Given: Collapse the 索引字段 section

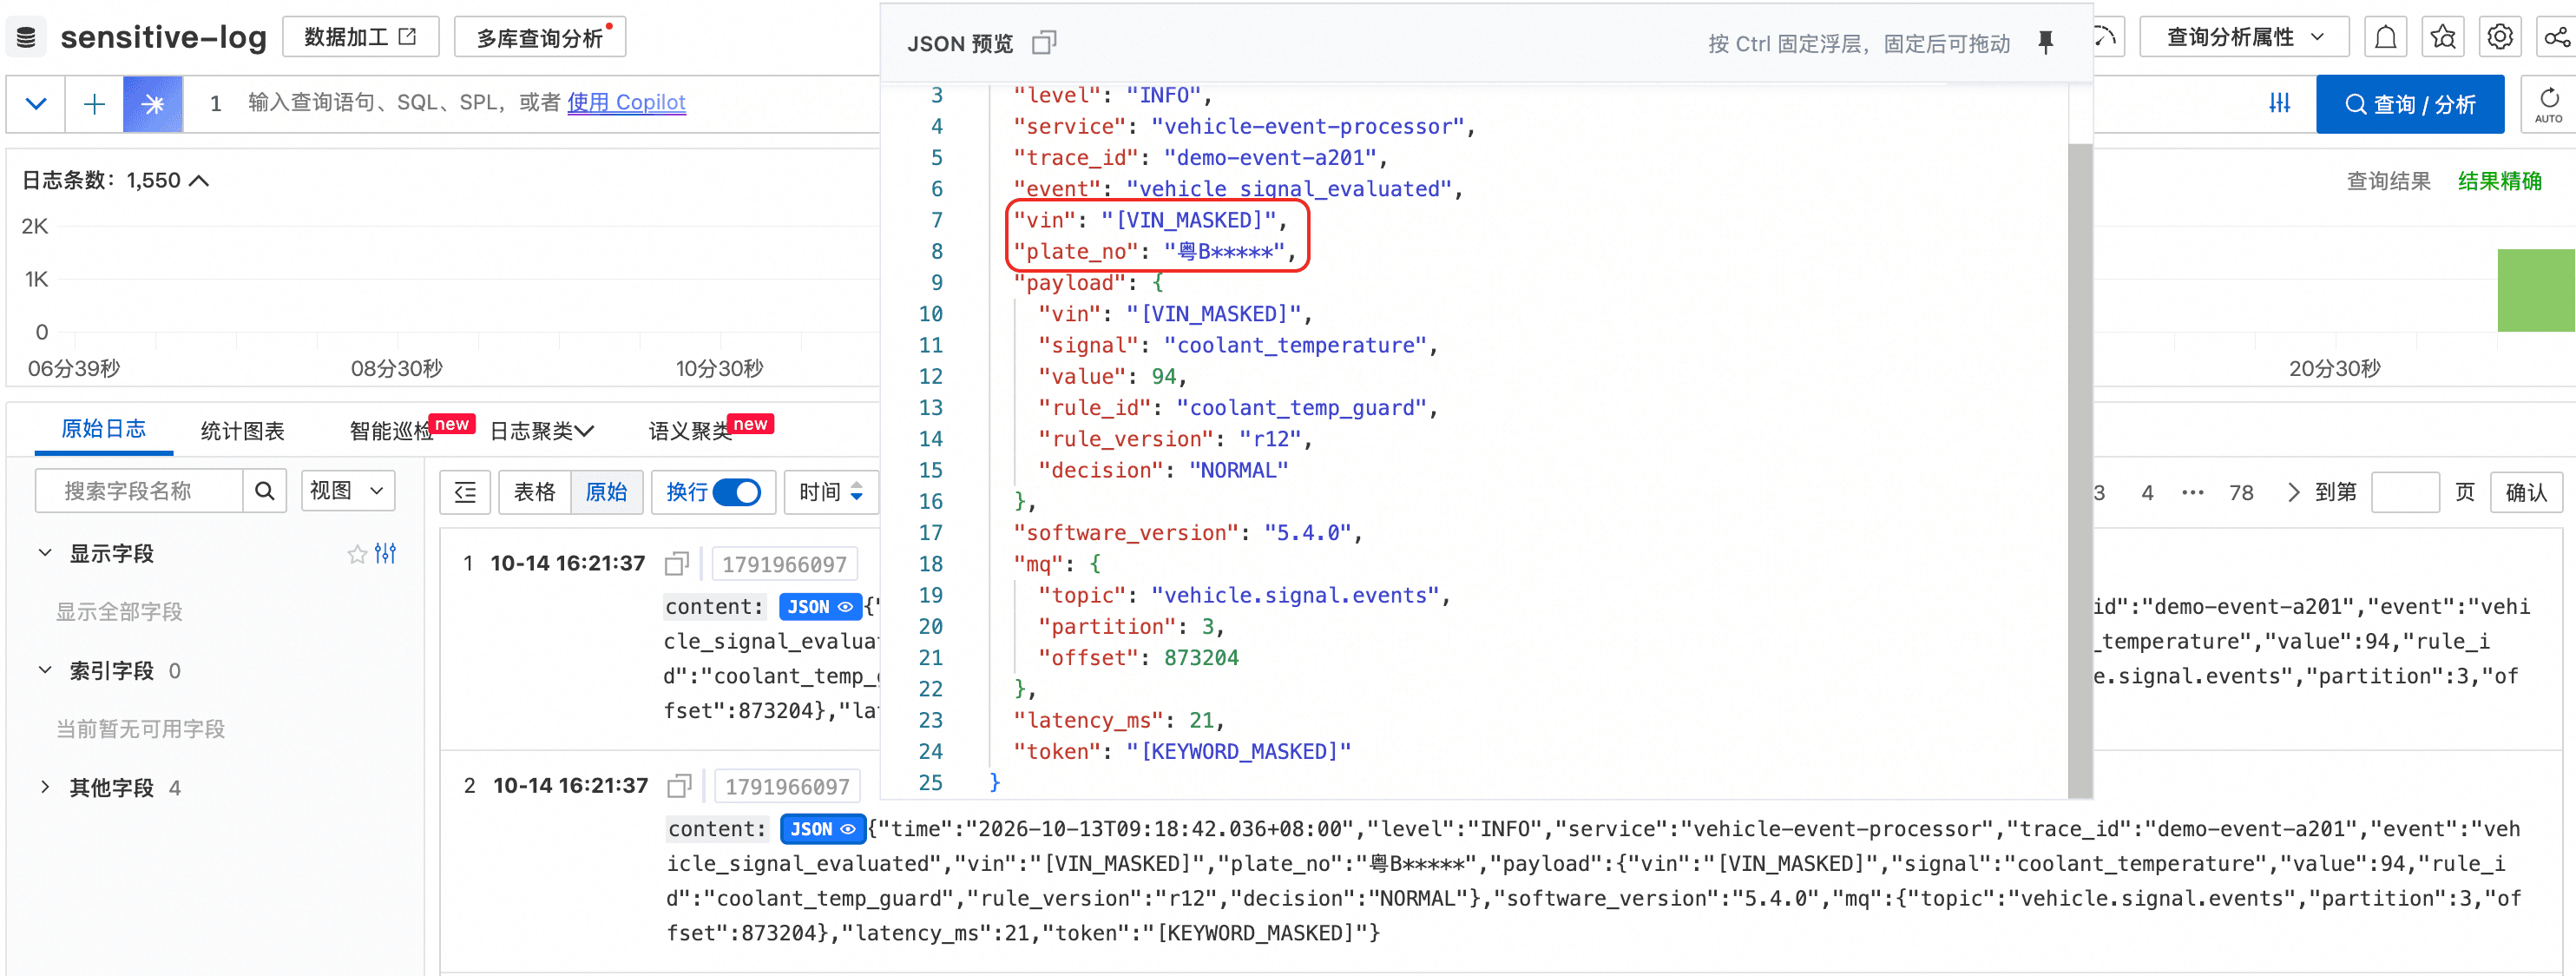Looking at the screenshot, I should 45,670.
